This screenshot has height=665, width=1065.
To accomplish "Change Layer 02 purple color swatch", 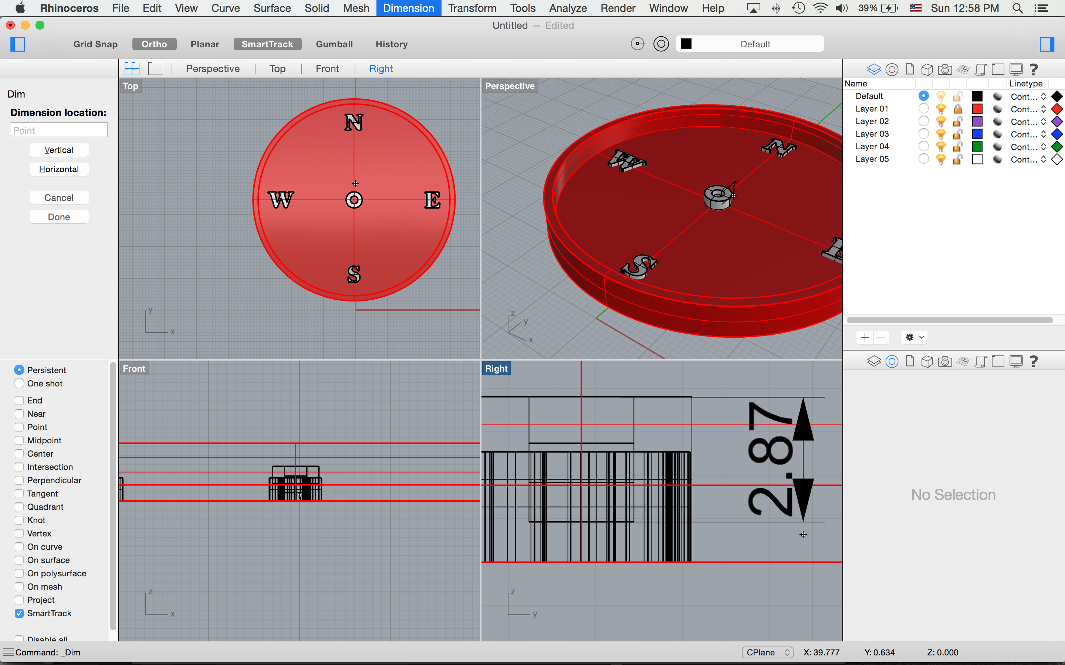I will [977, 122].
